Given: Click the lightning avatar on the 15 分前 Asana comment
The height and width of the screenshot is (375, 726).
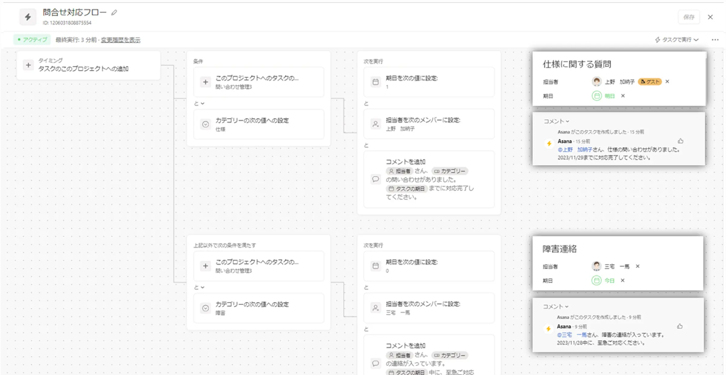Looking at the screenshot, I should pyautogui.click(x=549, y=143).
